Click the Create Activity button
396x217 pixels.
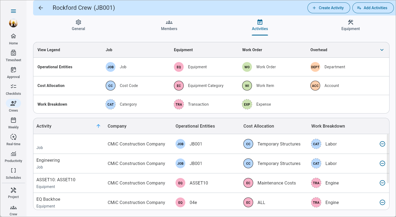[x=328, y=8]
